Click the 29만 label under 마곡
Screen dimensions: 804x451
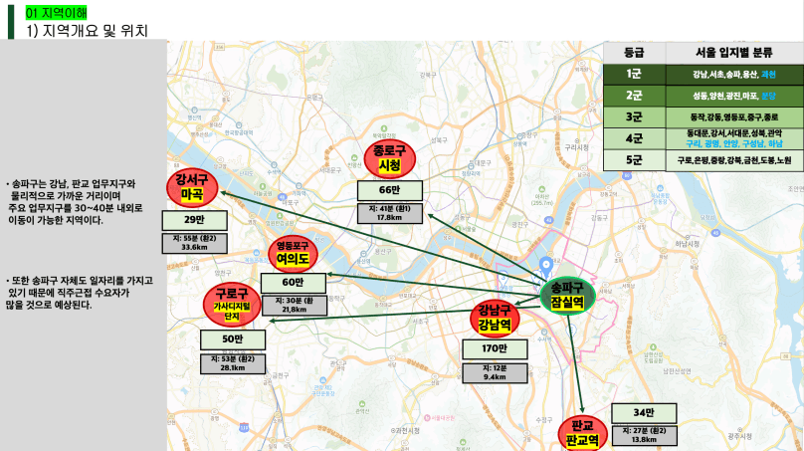(x=194, y=221)
